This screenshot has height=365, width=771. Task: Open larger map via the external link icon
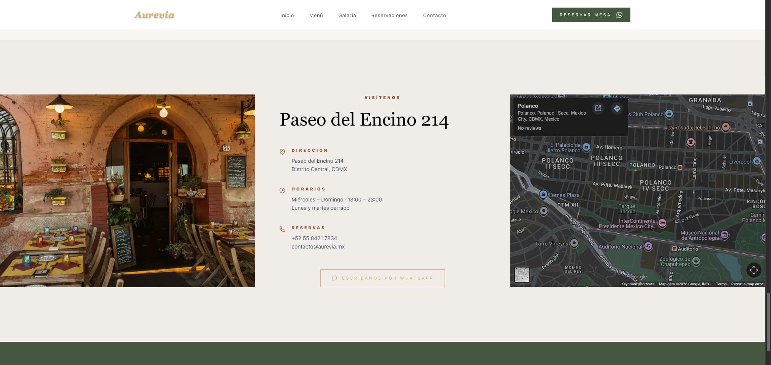click(x=598, y=108)
